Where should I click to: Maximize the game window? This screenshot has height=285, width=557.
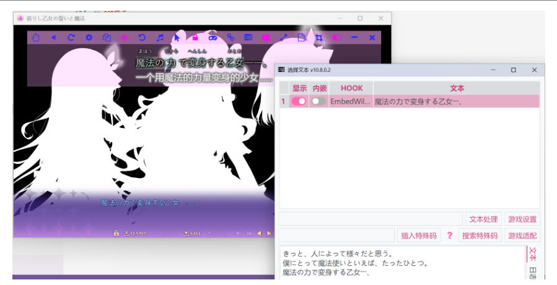click(x=360, y=18)
